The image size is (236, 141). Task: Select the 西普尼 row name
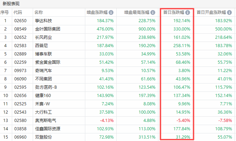(41, 46)
